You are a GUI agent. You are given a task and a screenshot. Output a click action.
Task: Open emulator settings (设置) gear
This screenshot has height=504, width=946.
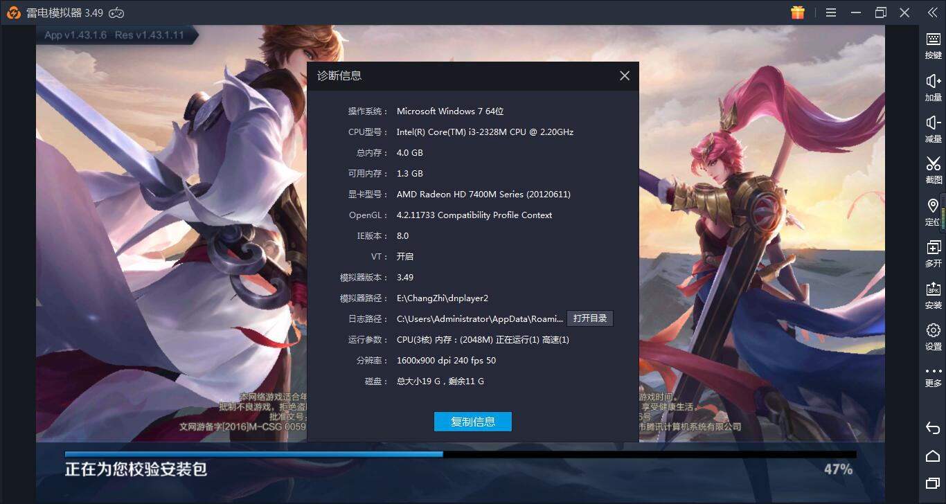[x=933, y=335]
